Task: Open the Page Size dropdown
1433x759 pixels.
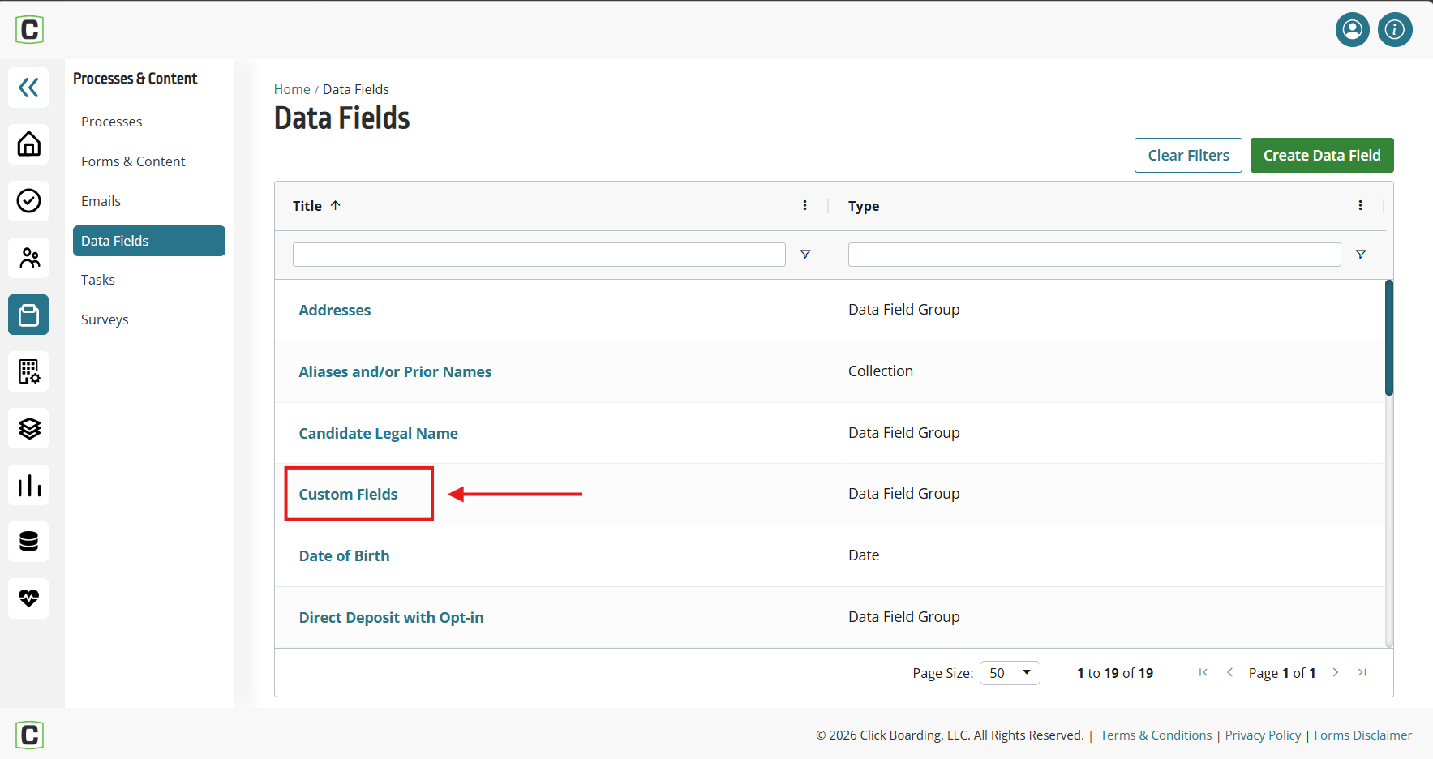Action: point(1010,673)
